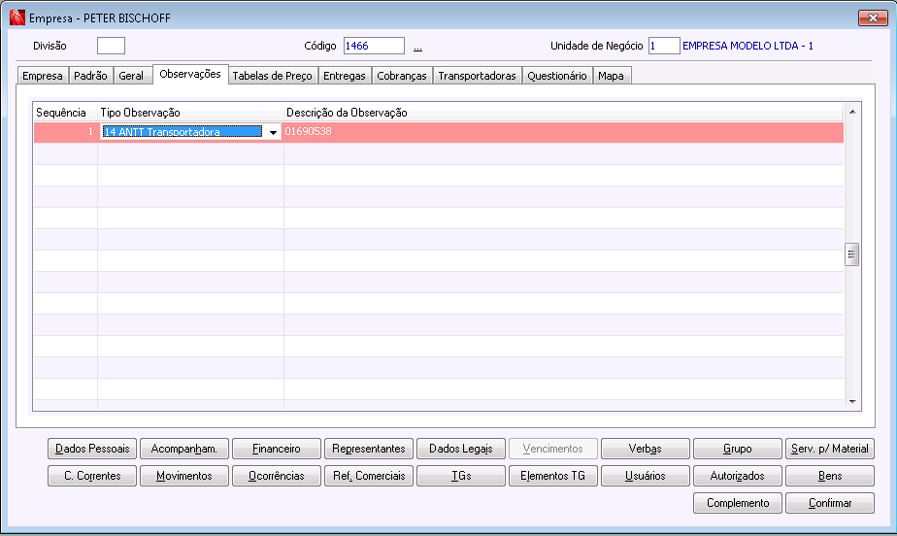Open Usuários

pyautogui.click(x=646, y=476)
